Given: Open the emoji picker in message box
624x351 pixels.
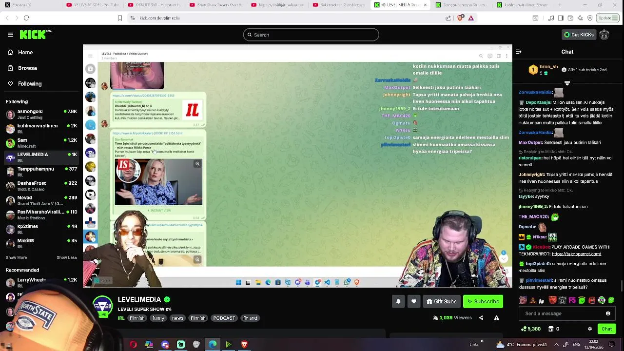Looking at the screenshot, I should click(608, 313).
